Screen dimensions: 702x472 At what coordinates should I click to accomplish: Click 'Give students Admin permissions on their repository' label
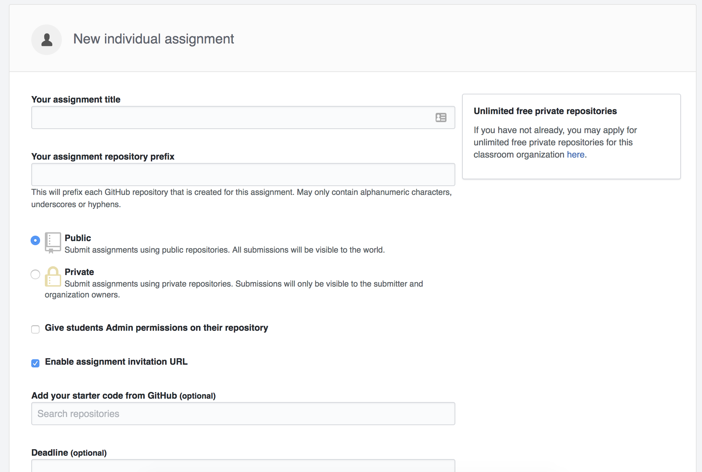pyautogui.click(x=156, y=328)
